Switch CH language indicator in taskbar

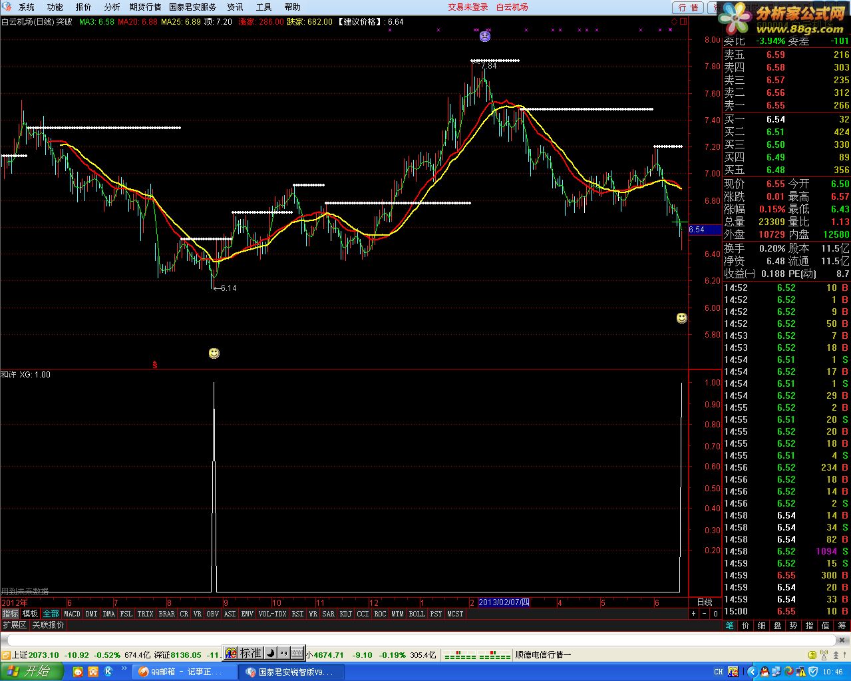719,672
